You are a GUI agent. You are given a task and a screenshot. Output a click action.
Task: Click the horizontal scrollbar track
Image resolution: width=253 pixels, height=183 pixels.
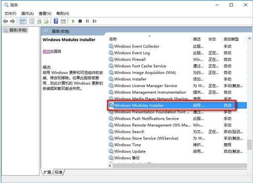pyautogui.click(x=180, y=166)
